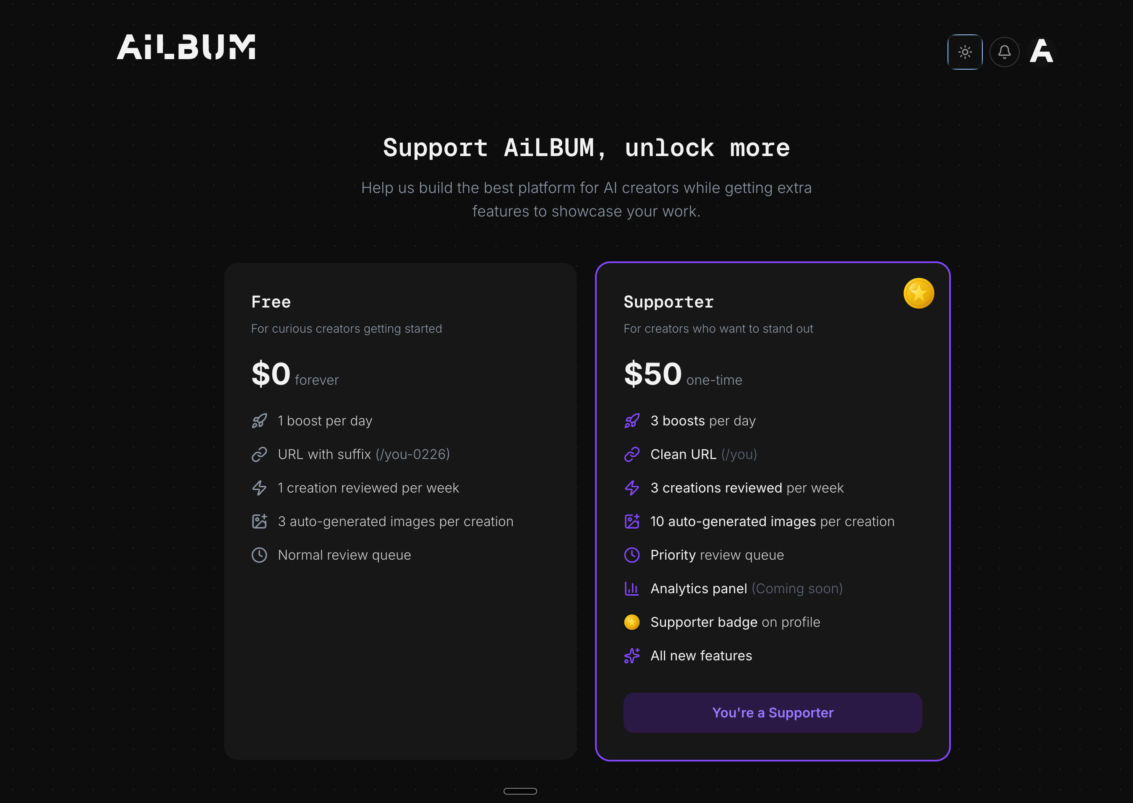
Task: Click the coin icon for 'Supporter badge'
Action: click(632, 622)
